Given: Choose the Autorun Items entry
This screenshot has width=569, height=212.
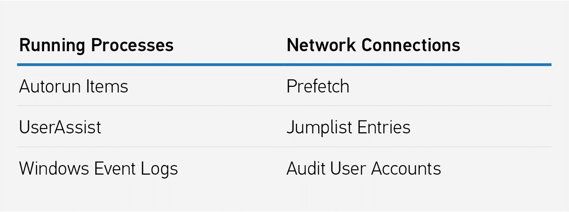Looking at the screenshot, I should pos(73,87).
